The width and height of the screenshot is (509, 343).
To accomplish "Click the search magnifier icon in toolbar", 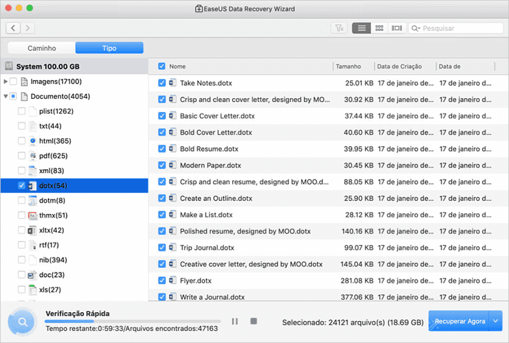I will [x=415, y=28].
